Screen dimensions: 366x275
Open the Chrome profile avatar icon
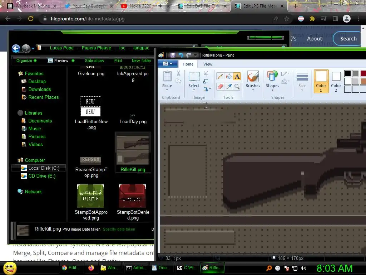click(347, 19)
